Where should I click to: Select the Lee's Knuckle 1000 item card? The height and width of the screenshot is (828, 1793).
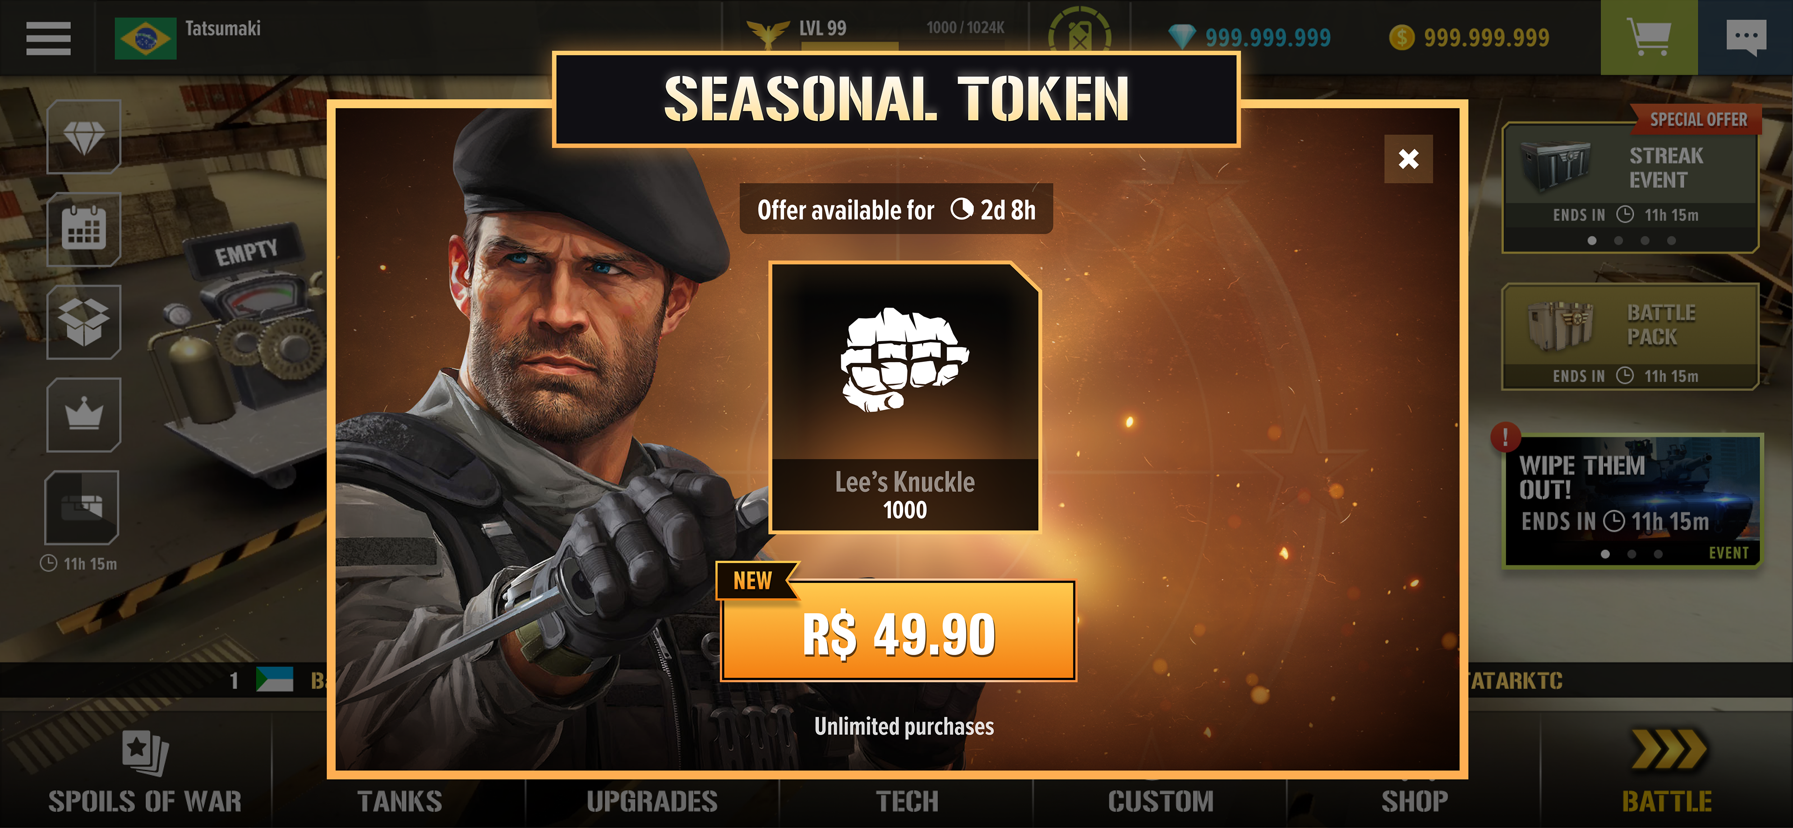point(904,397)
